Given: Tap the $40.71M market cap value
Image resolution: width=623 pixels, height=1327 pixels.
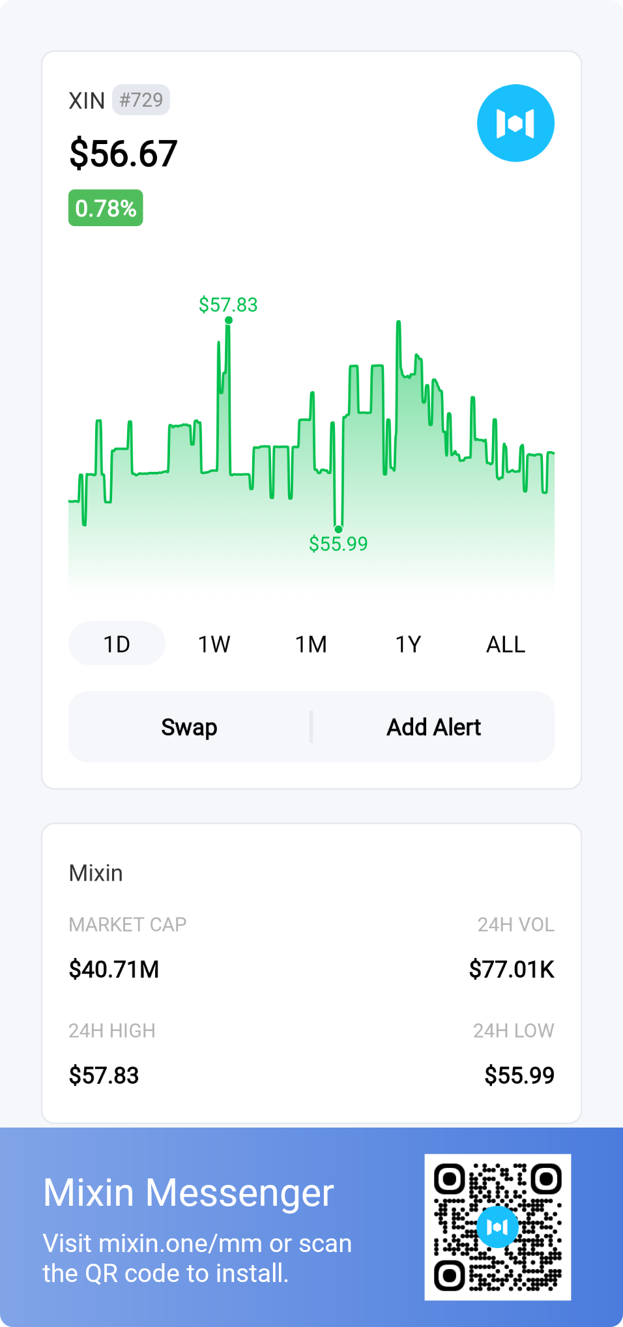Looking at the screenshot, I should tap(114, 969).
